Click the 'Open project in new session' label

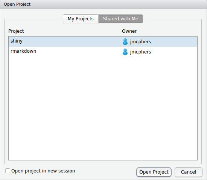[x=43, y=171]
